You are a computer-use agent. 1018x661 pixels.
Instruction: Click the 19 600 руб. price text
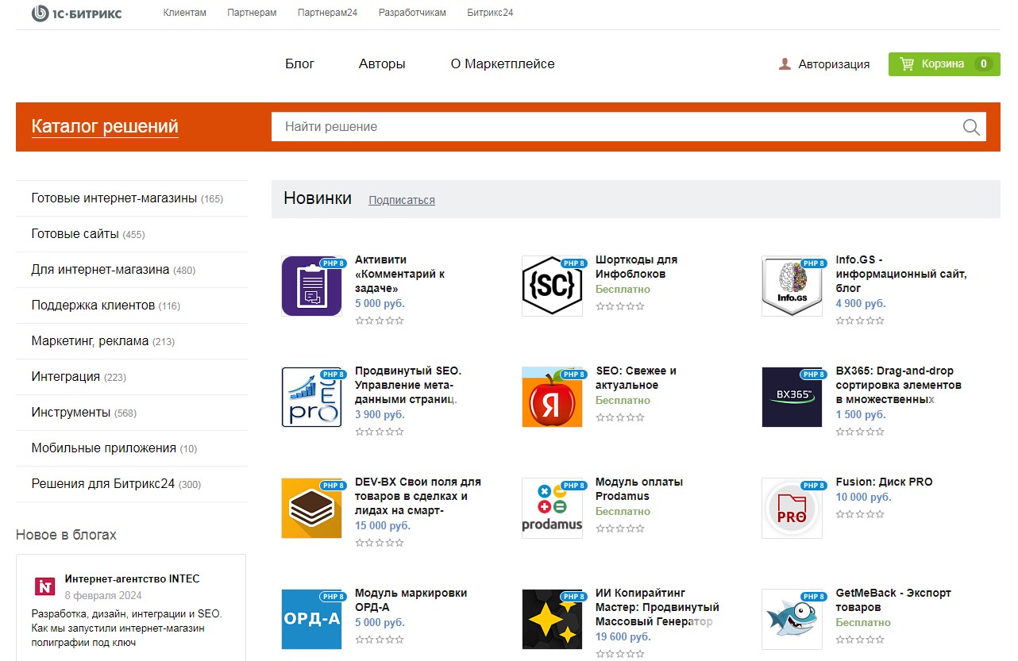pos(623,637)
